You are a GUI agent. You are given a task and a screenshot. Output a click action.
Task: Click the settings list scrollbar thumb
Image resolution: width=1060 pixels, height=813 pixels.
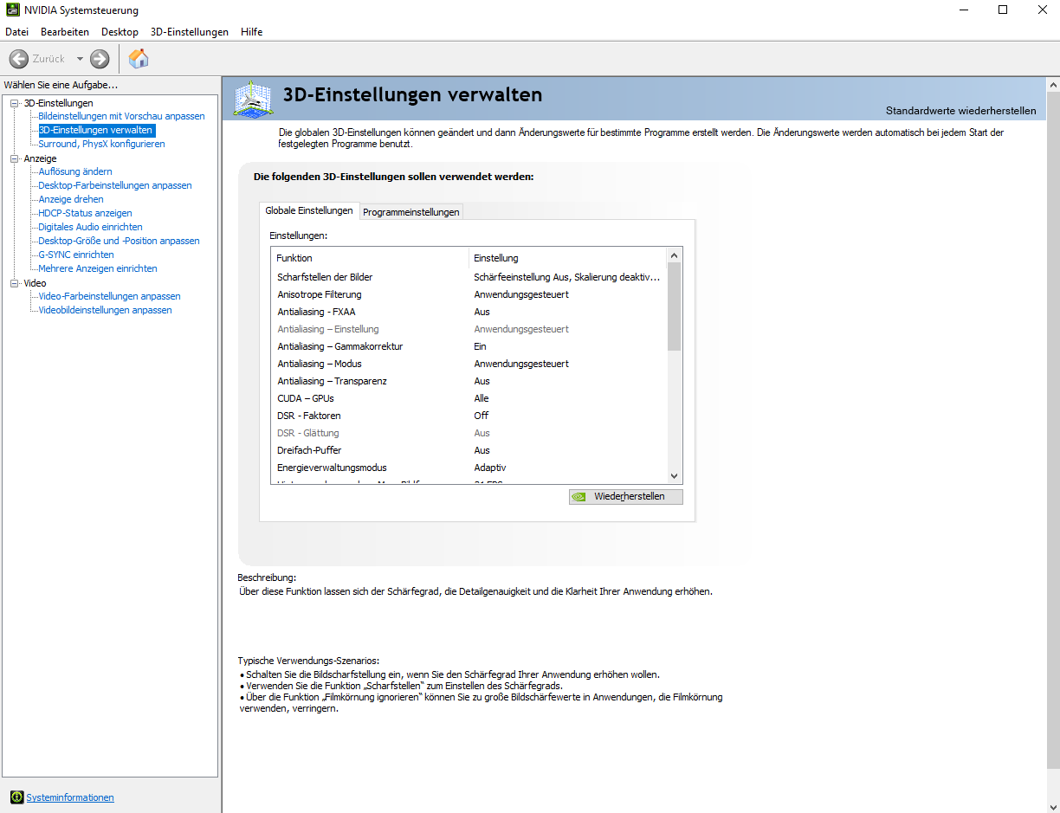click(675, 306)
